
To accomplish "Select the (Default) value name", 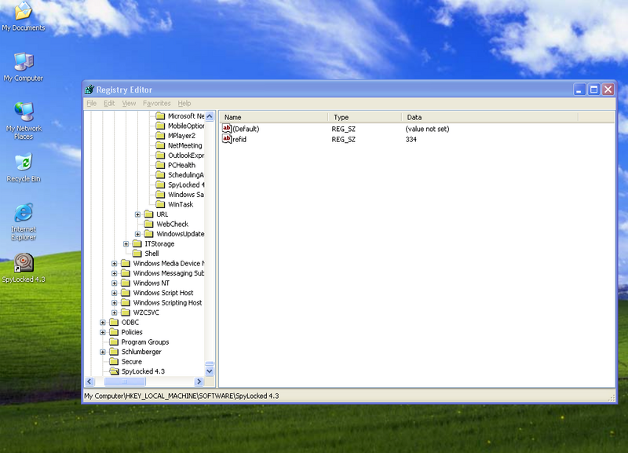I will 246,129.
